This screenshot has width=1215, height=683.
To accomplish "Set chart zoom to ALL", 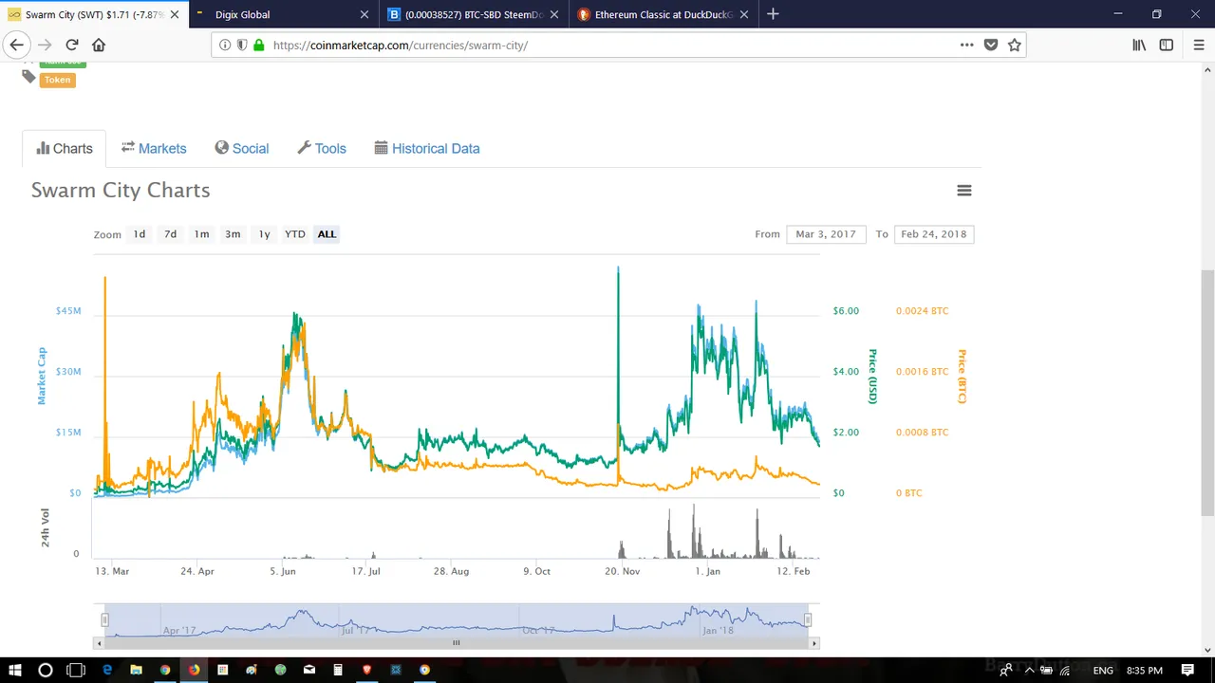I will click(x=327, y=234).
